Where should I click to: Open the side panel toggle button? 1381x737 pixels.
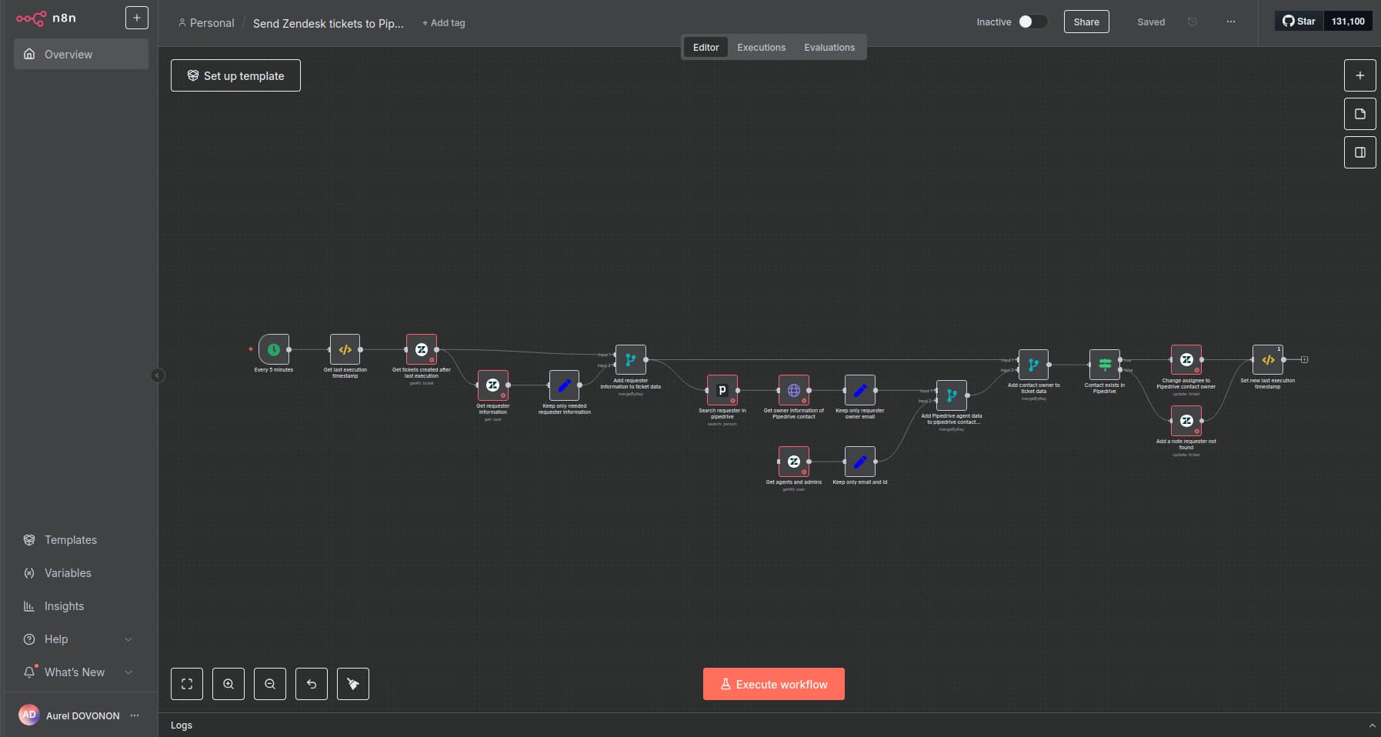[x=1360, y=152]
